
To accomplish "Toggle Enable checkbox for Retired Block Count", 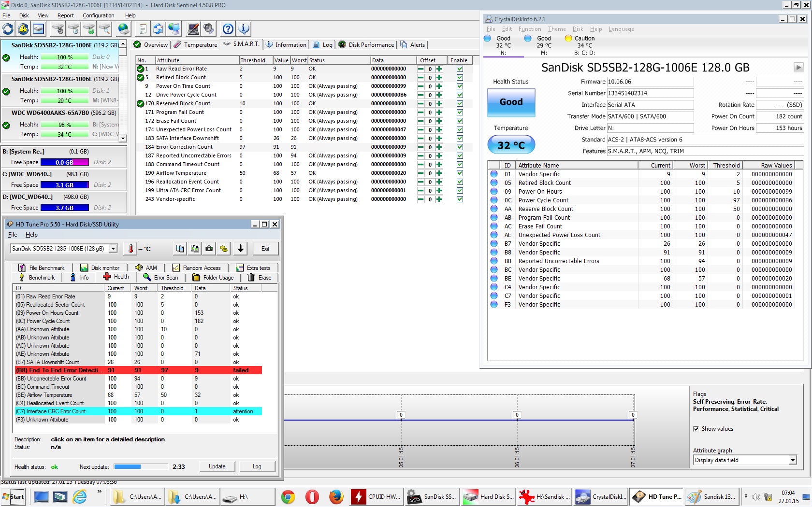I will click(x=460, y=78).
